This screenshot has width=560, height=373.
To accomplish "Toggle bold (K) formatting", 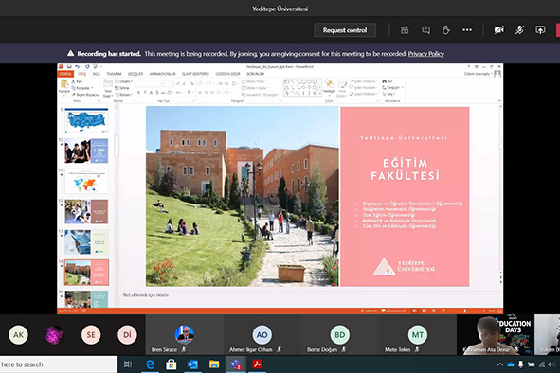I will (139, 93).
